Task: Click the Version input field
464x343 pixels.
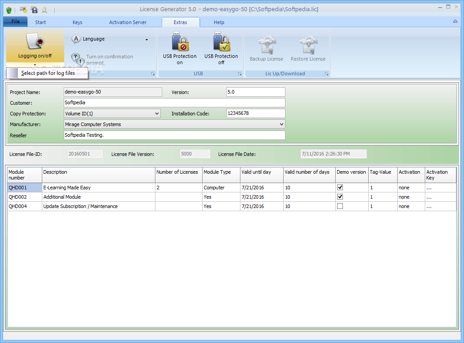Action: click(256, 92)
